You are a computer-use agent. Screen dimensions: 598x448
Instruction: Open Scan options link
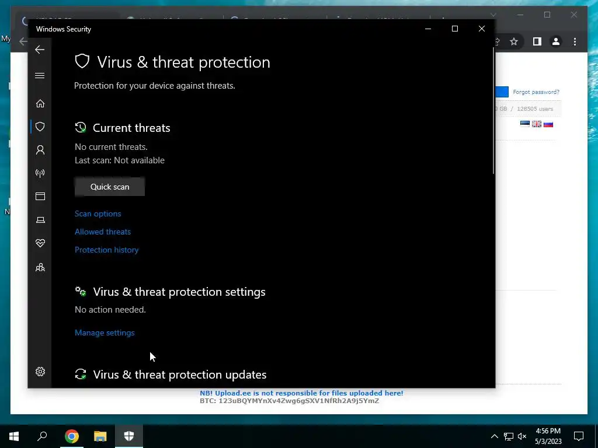pos(98,213)
